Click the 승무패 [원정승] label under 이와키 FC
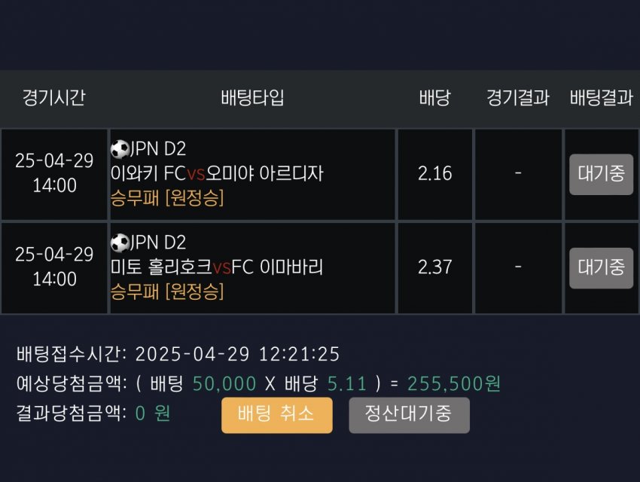 tap(167, 198)
